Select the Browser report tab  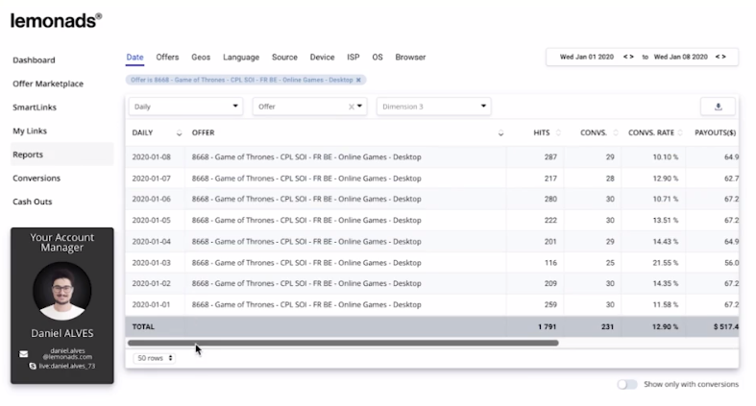tap(410, 58)
